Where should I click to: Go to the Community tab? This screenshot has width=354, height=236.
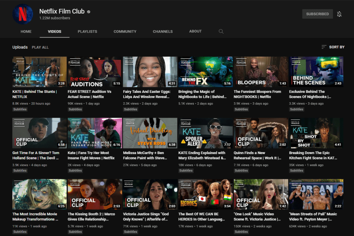[125, 31]
